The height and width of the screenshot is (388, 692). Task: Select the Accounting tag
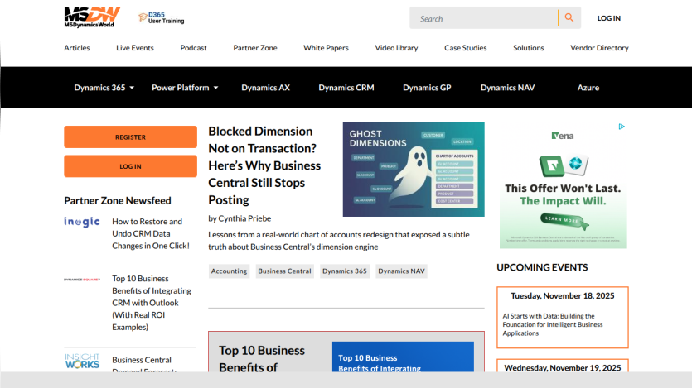[x=229, y=271]
